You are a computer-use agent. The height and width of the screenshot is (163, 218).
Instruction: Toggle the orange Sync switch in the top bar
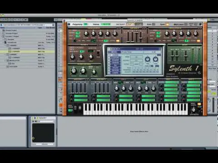[x=167, y=24]
